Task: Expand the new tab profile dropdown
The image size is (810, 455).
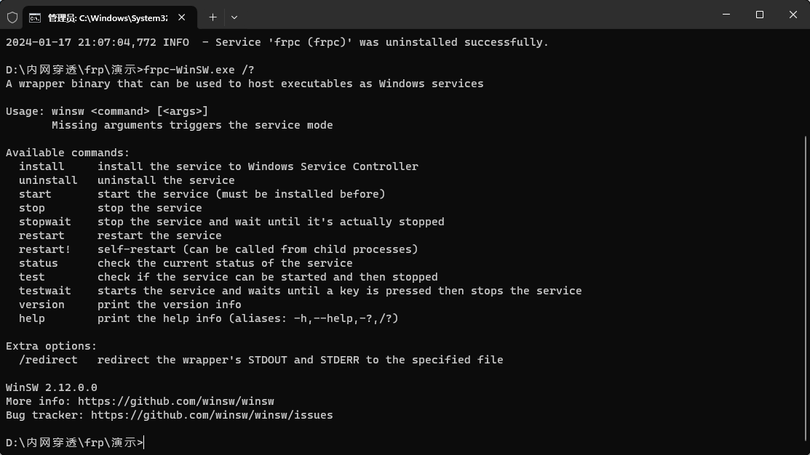Action: [234, 17]
